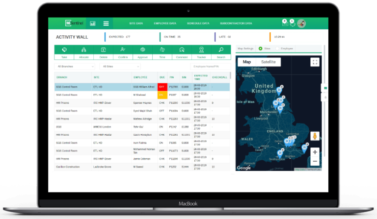Click the Confirm icon
The image size is (377, 219).
[x=123, y=49]
